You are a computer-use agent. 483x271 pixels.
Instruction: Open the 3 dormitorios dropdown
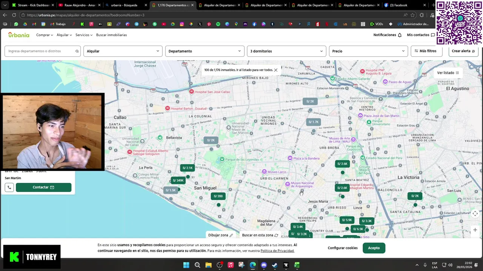286,51
